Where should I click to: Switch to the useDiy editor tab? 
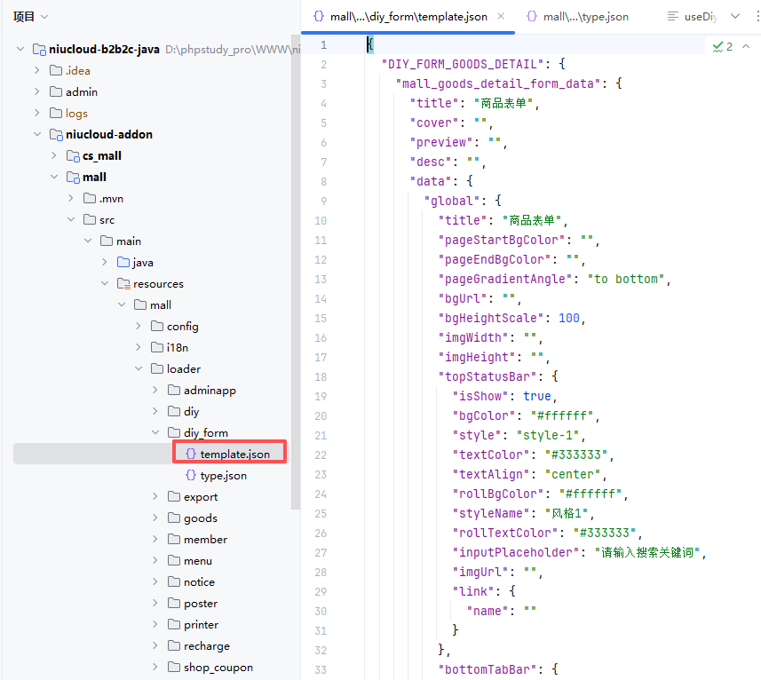[697, 16]
